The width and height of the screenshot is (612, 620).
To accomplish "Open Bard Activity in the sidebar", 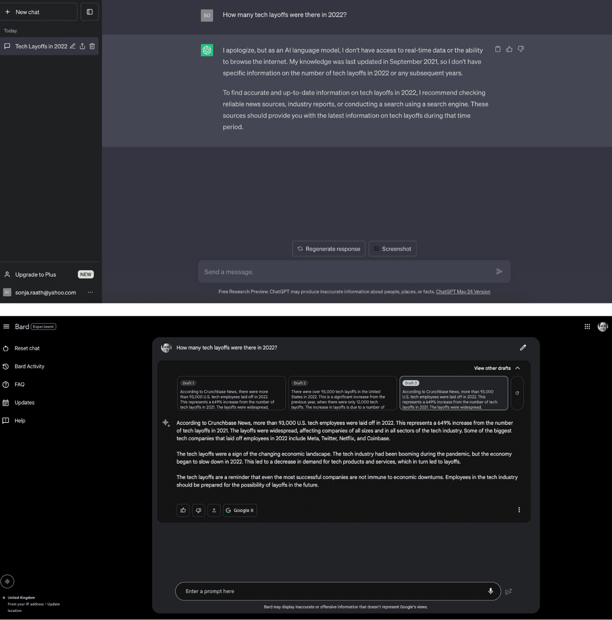I will click(x=29, y=367).
